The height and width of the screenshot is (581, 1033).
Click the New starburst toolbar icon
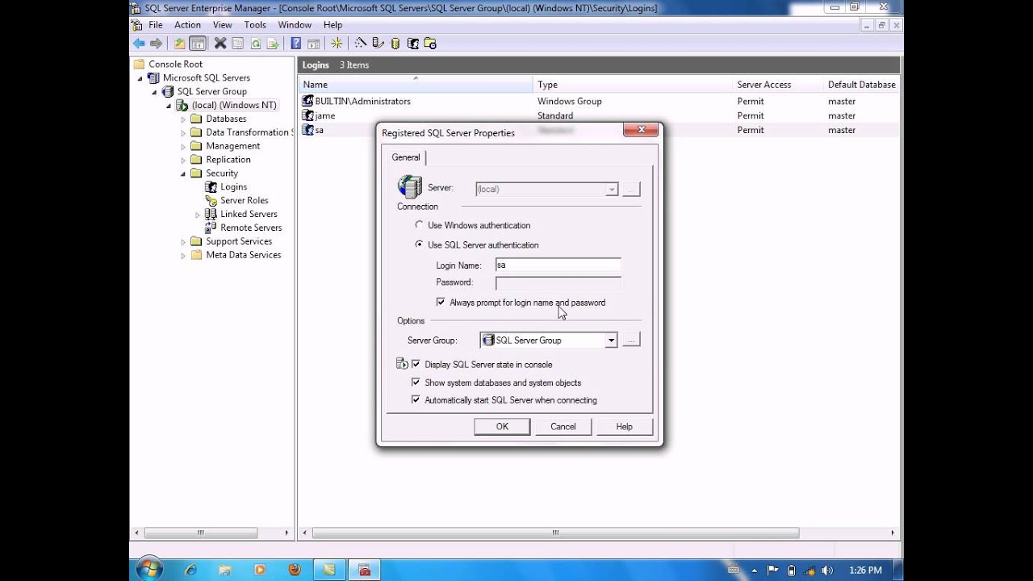point(337,44)
